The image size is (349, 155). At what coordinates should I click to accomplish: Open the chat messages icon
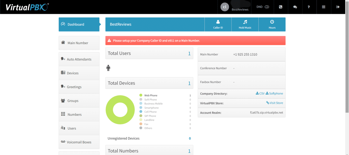295,7
